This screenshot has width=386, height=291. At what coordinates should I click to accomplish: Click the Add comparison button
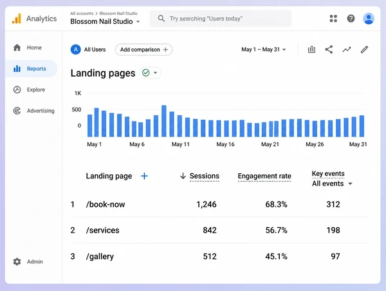(143, 50)
